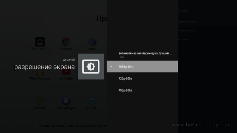Open the dimmed дисплей header on the right
This screenshot has height=133, width=237.
coord(183,11)
